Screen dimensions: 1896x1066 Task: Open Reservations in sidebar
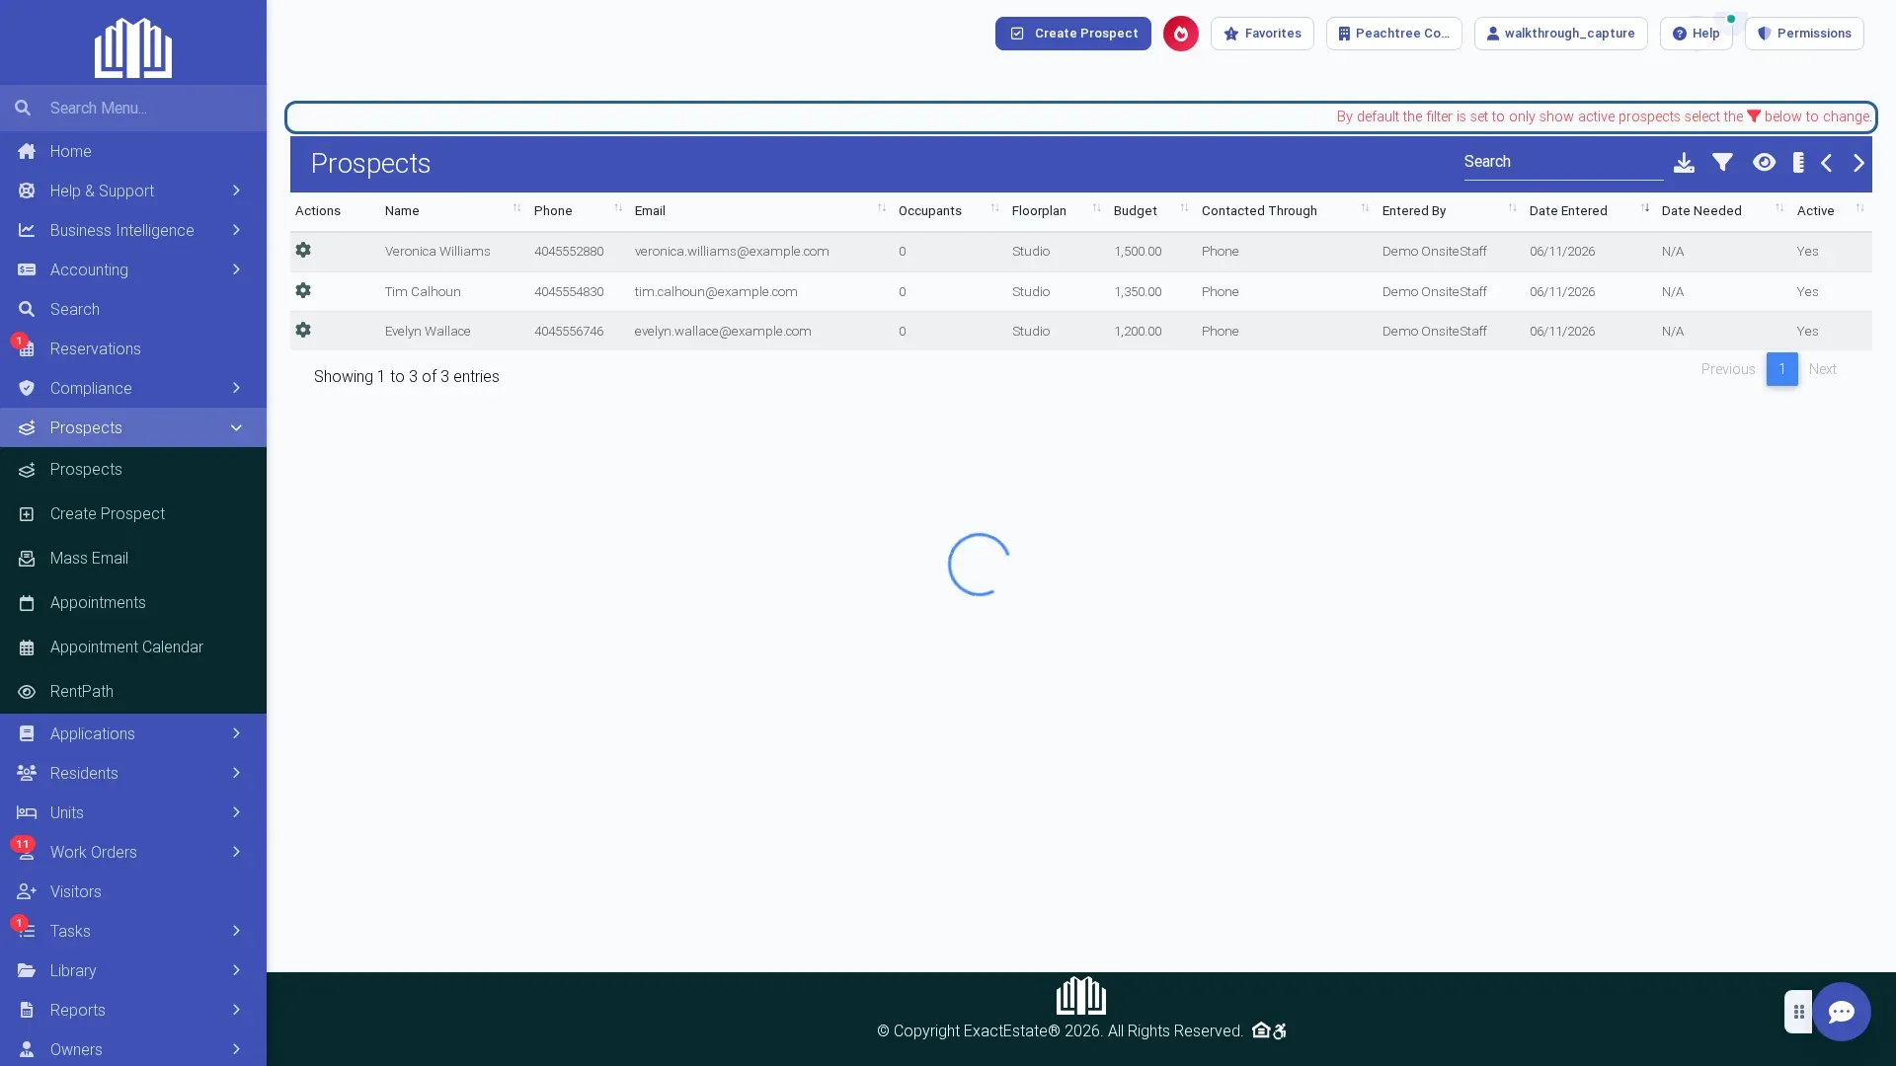coord(133,348)
